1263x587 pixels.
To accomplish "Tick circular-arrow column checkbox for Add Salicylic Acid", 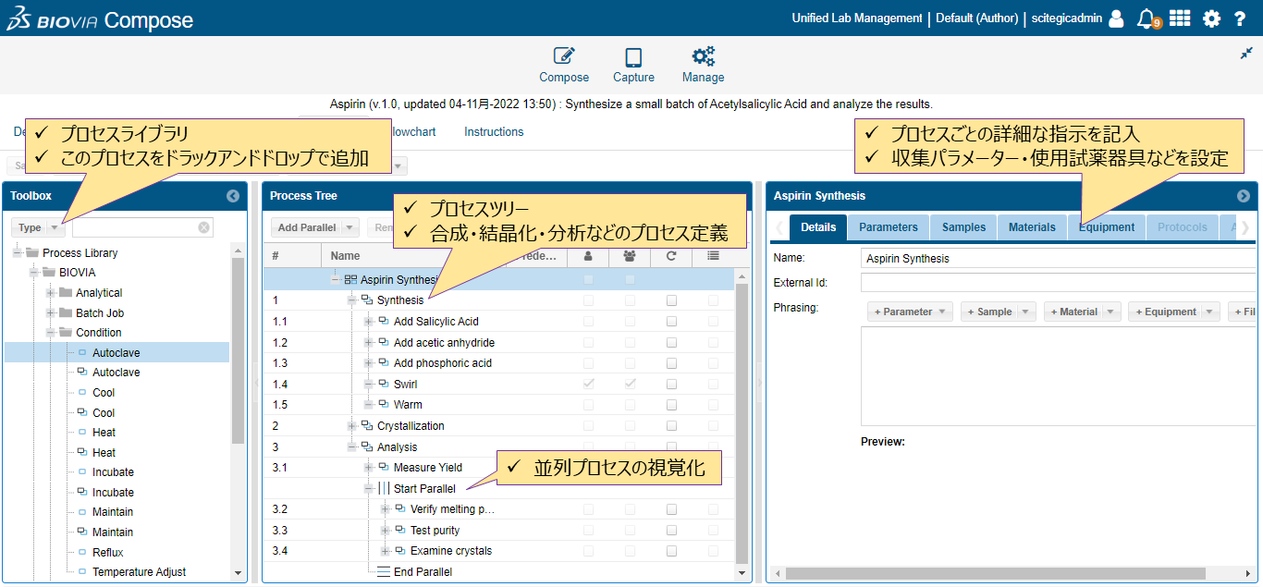I will click(671, 322).
